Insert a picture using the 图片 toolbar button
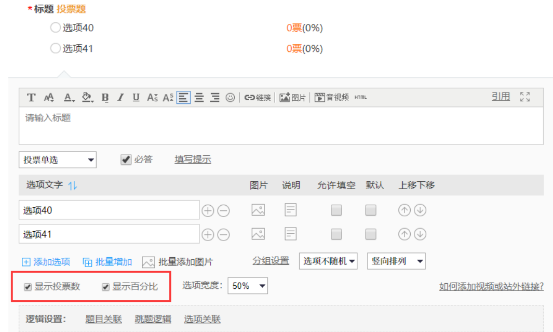 coord(293,97)
